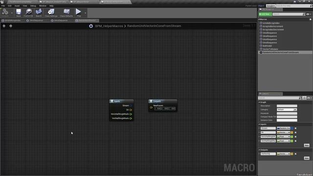This screenshot has width=313, height=176.
Task: Switch to the IsValidArrayIndex graph tab
Action: point(12,21)
